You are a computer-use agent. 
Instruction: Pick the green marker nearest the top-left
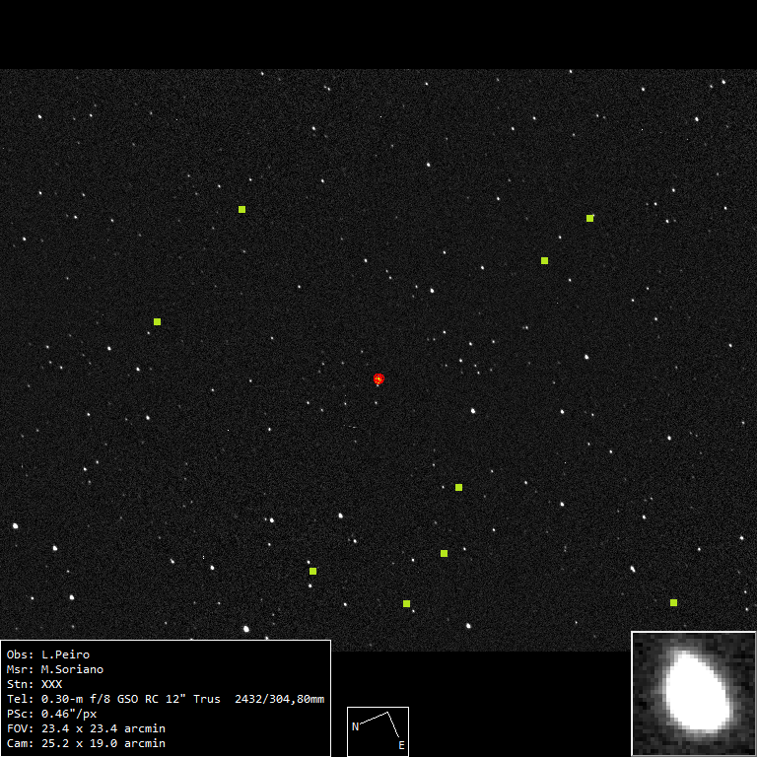(x=241, y=209)
